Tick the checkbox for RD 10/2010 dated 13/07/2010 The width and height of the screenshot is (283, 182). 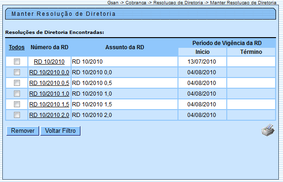17,61
